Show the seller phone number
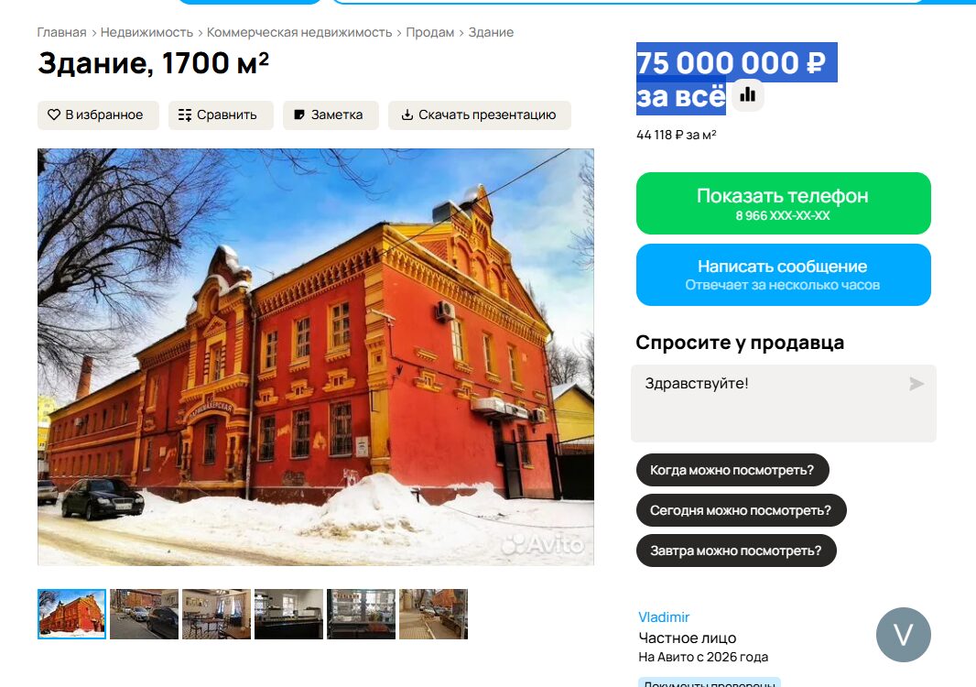976x687 pixels. click(783, 203)
